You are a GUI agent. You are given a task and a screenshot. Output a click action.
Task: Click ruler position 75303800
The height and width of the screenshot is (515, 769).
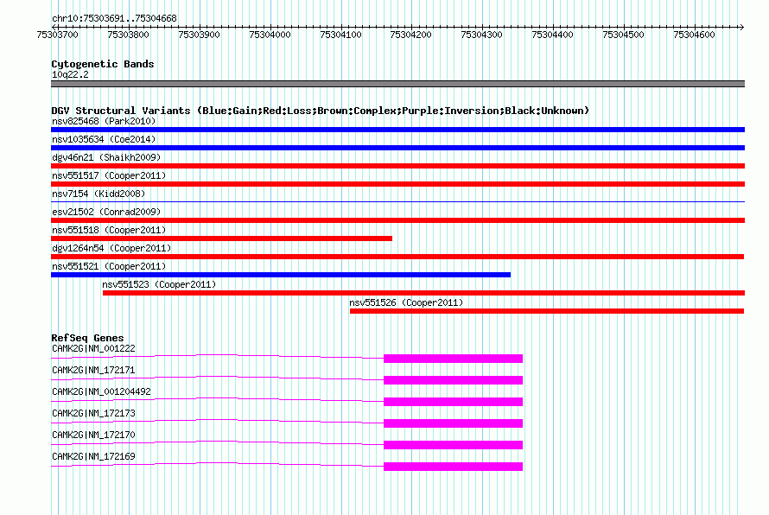click(x=128, y=35)
